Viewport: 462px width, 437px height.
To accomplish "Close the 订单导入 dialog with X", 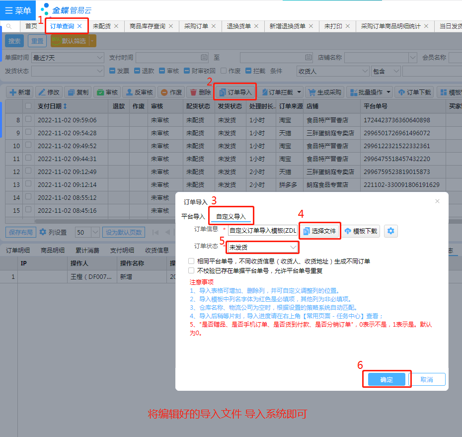I will pyautogui.click(x=437, y=201).
